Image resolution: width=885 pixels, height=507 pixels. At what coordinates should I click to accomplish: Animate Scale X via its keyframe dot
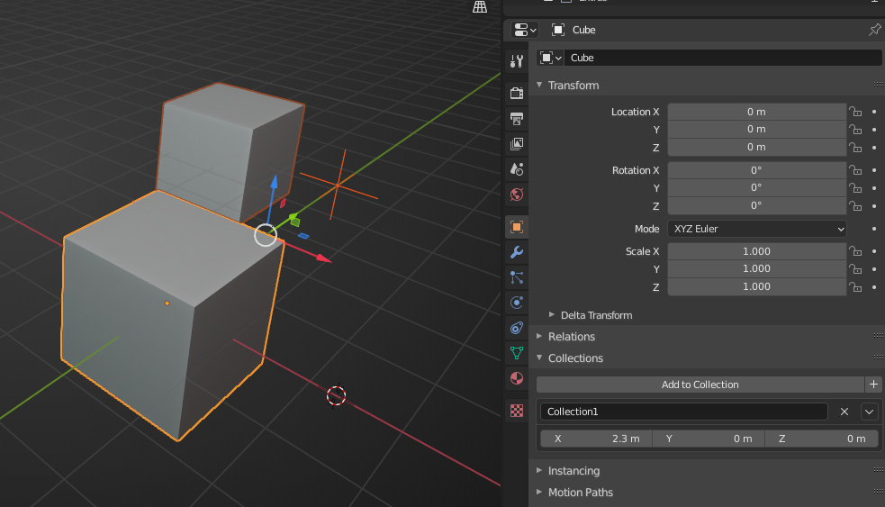click(x=874, y=251)
